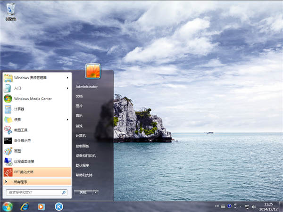The image size is (283, 212).
Task: Launch Internet Explorer from taskbar
Action: click(x=25, y=207)
